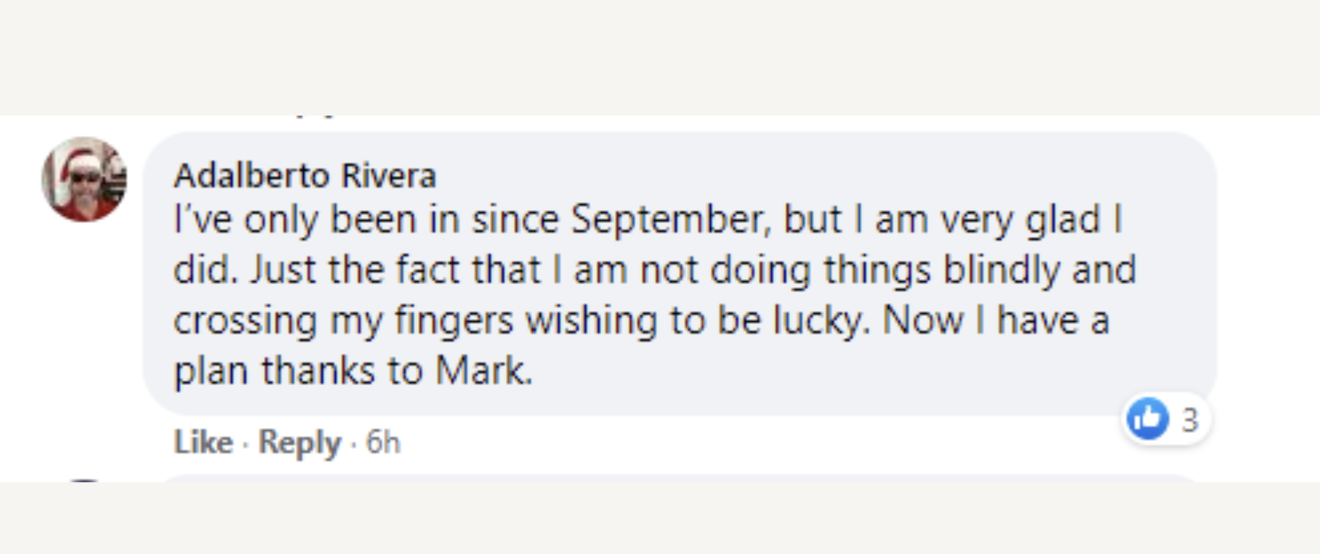Screen dimensions: 1320x554
Task: Click Adalberto Rivera's profile picture
Action: [84, 179]
